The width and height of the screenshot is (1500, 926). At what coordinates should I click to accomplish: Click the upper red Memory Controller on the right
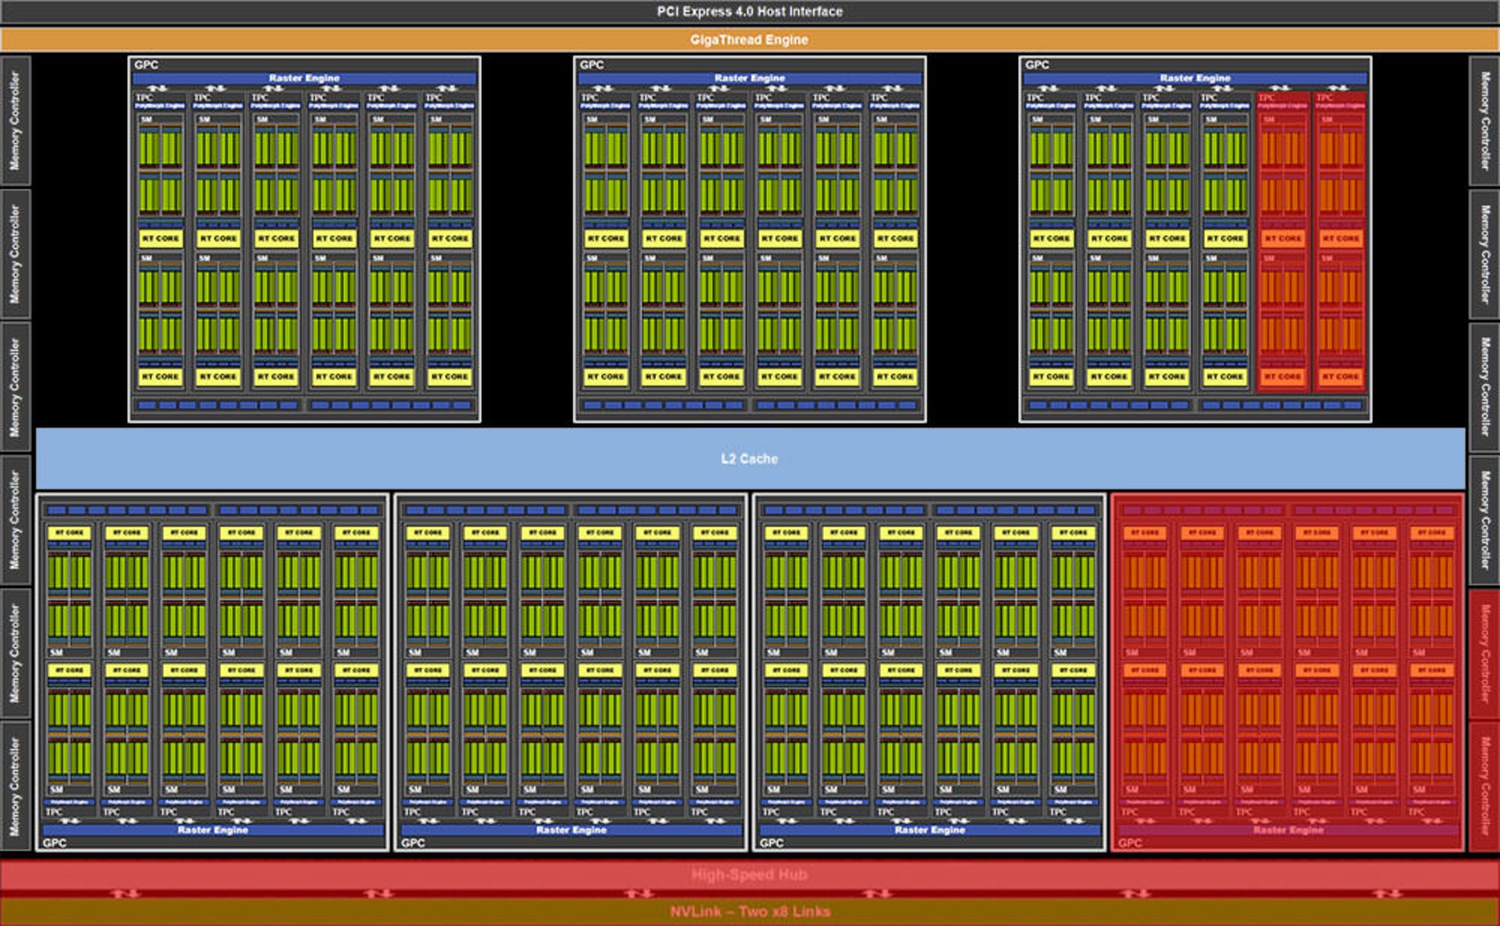click(x=1484, y=654)
